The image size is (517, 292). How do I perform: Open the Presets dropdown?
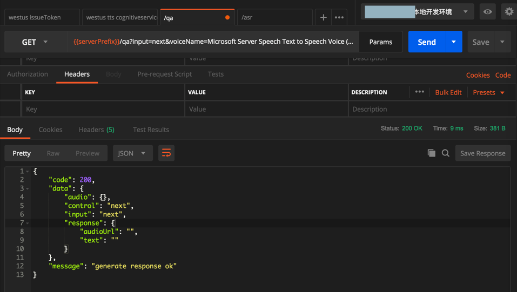click(488, 92)
